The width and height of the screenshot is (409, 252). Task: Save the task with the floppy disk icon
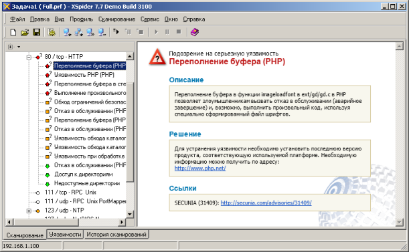click(x=37, y=32)
